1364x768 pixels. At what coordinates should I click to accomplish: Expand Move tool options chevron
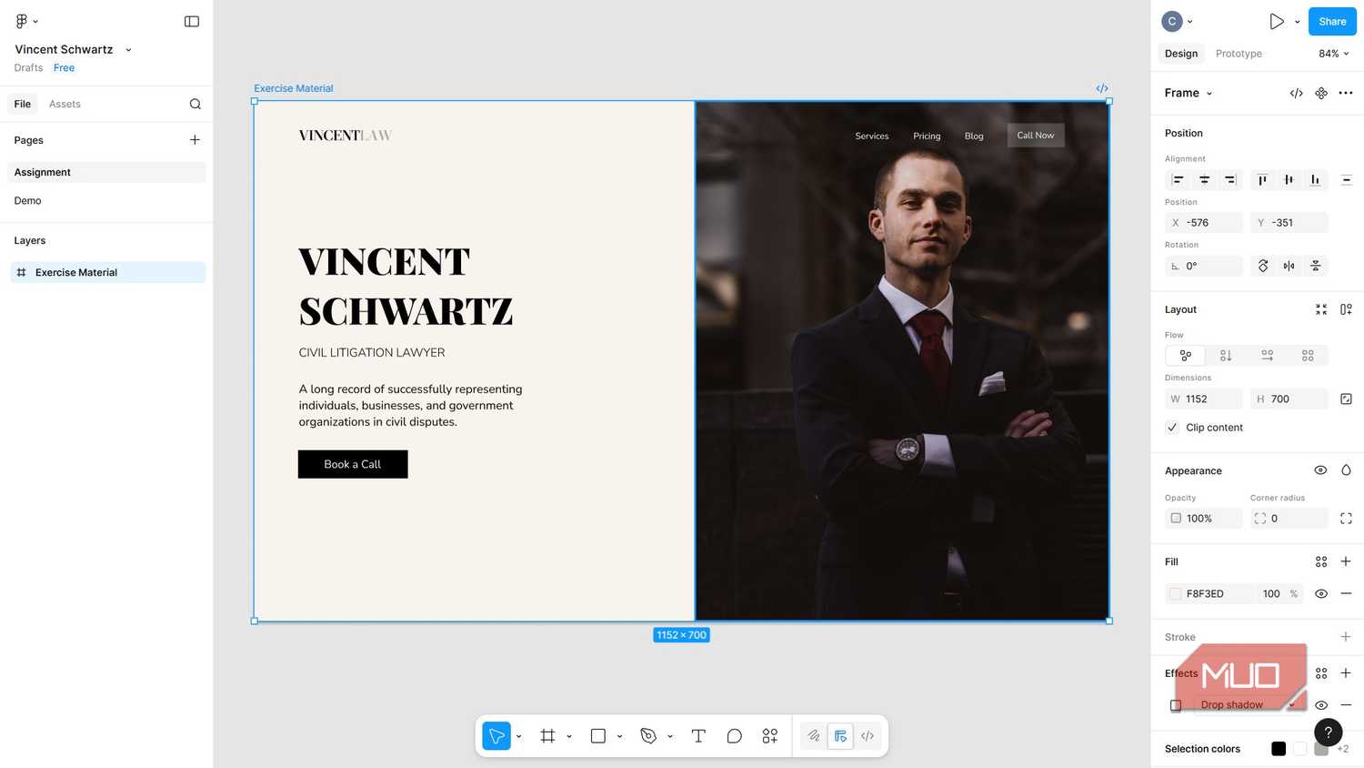click(518, 736)
